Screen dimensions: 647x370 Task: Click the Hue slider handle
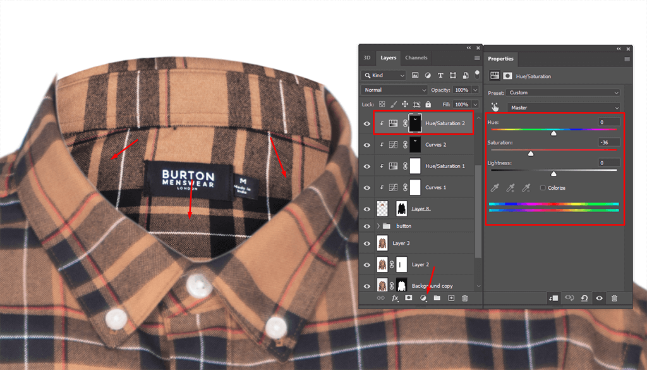coord(553,133)
